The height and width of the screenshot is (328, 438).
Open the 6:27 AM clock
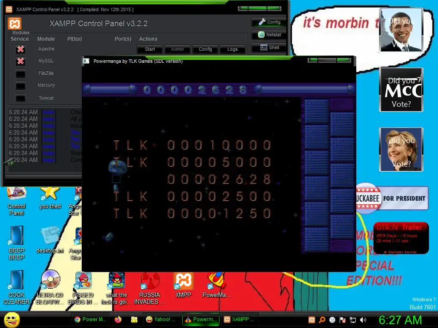pyautogui.click(x=400, y=320)
